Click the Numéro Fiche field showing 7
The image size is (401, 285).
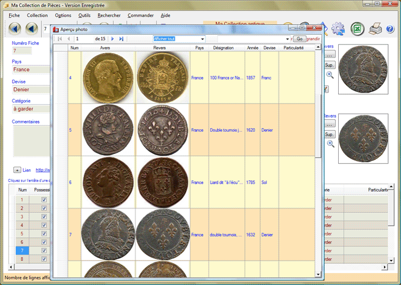(x=22, y=51)
